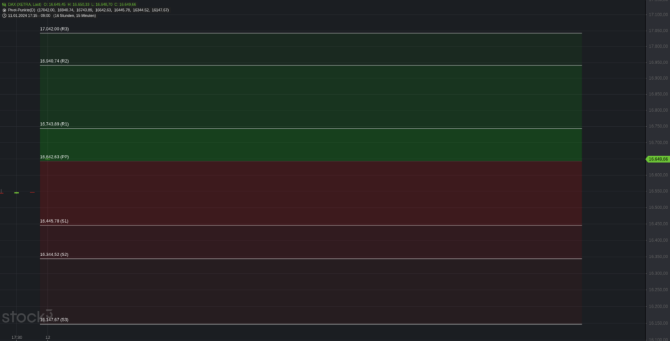Screen dimensions: 670x341
Task: Select the DAX (XETRA, Last) instrument label
Action: 25,5
